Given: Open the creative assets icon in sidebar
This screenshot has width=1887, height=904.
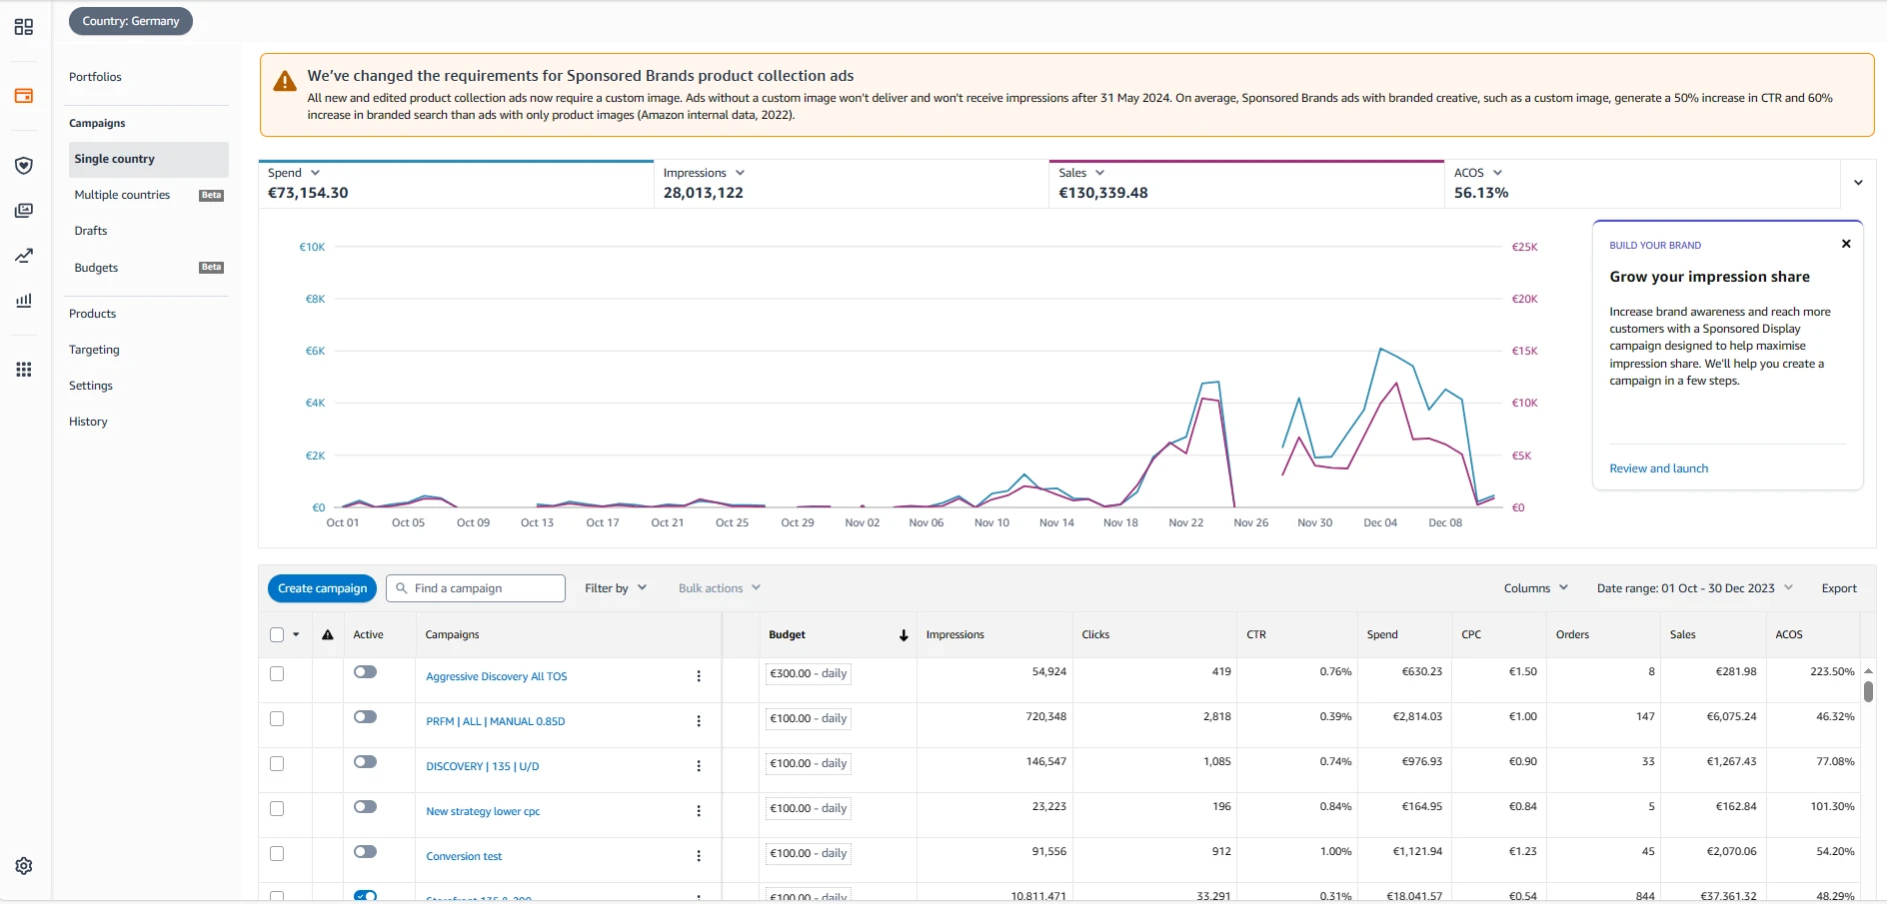Looking at the screenshot, I should (x=24, y=211).
